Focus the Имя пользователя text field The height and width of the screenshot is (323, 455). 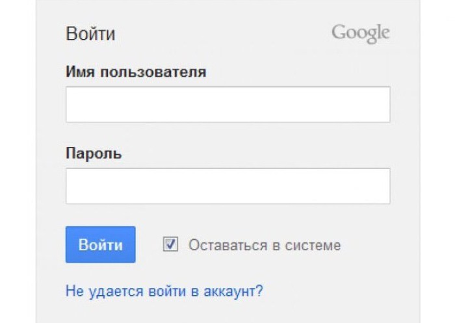(x=227, y=105)
